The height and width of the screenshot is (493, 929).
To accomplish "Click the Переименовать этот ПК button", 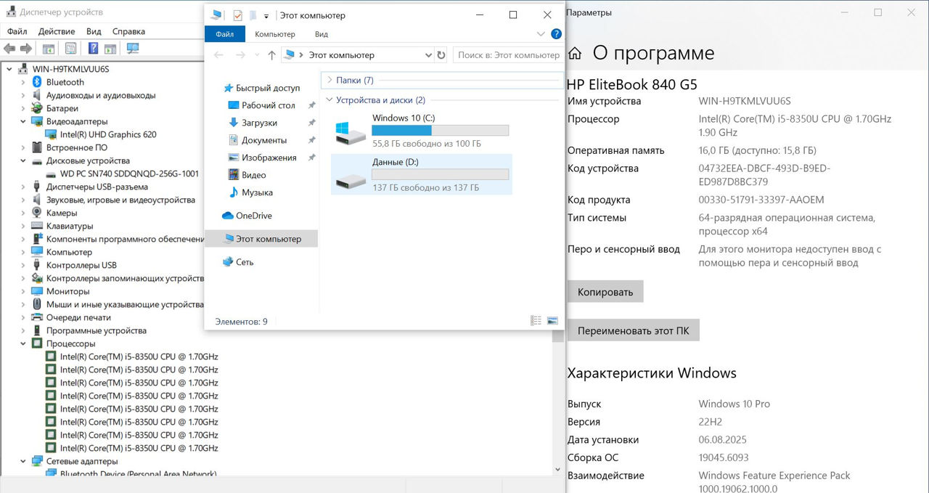I will pyautogui.click(x=633, y=330).
